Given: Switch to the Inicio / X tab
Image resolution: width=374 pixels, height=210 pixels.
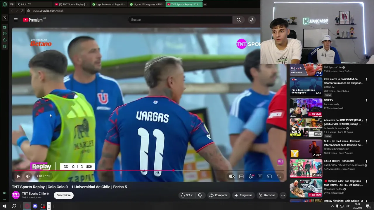Looking at the screenshot, I should [34, 4].
